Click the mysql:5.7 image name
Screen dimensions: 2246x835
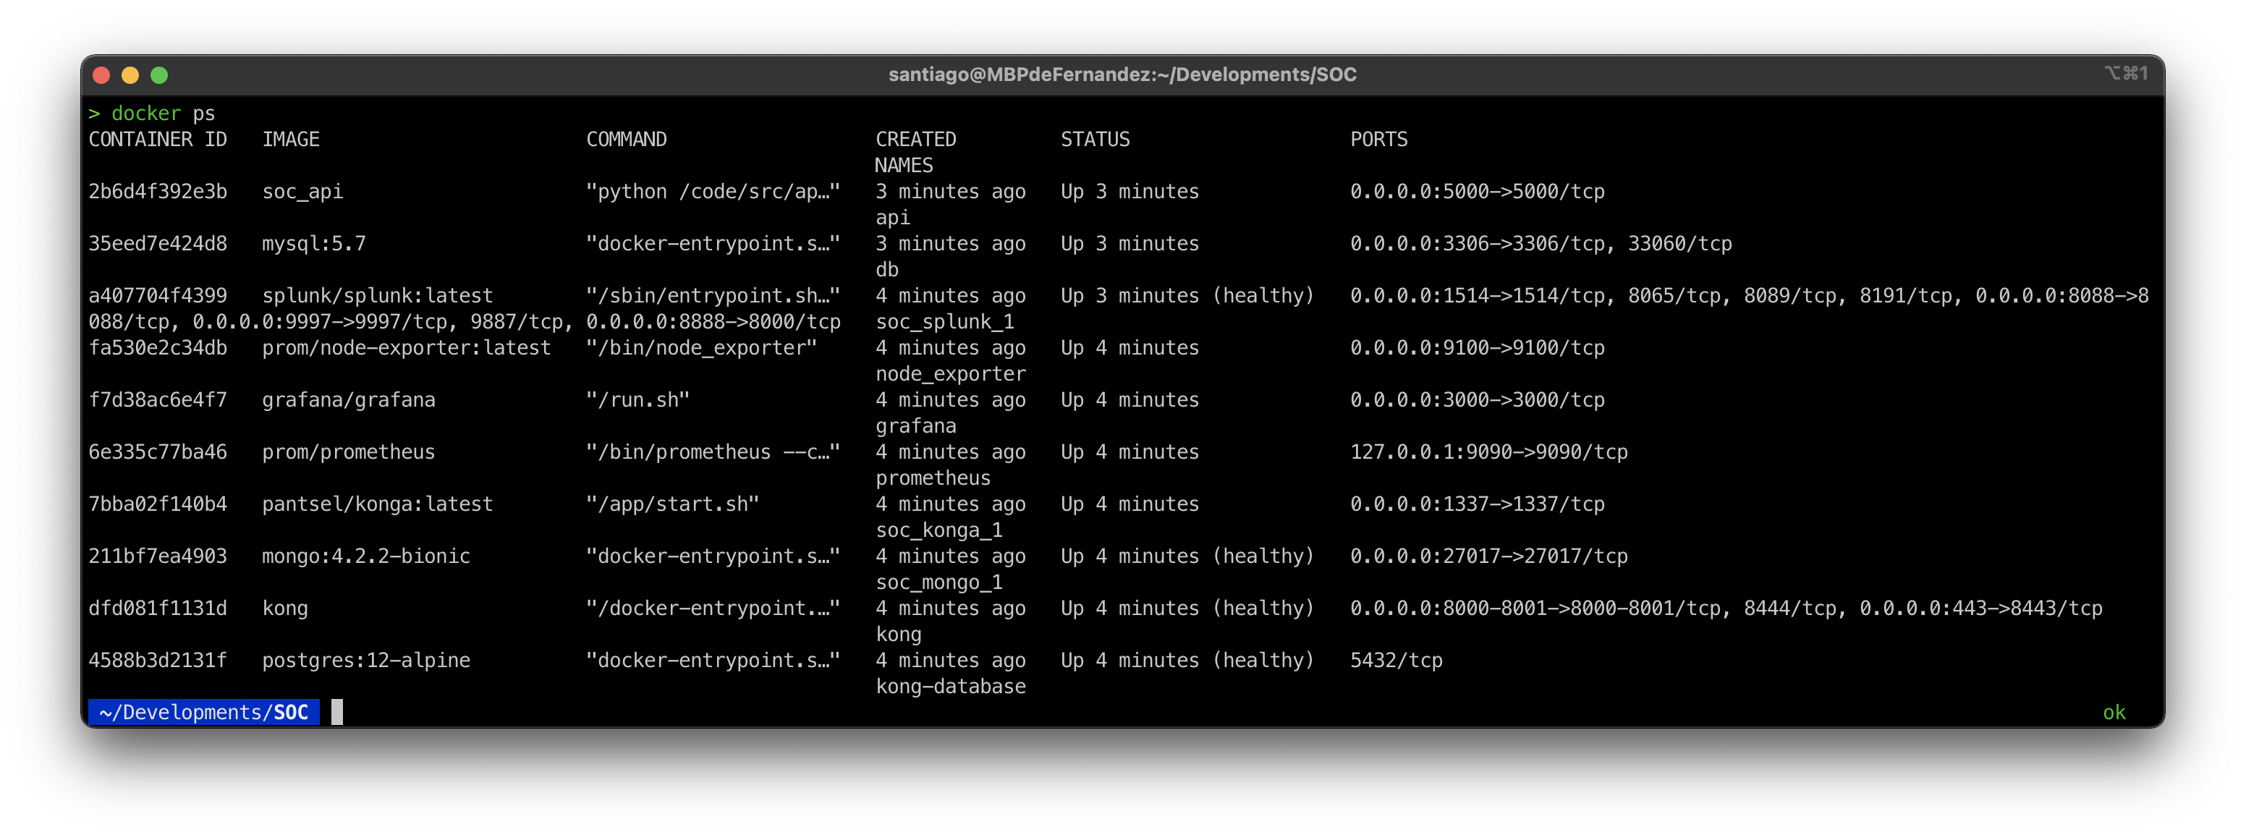314,244
